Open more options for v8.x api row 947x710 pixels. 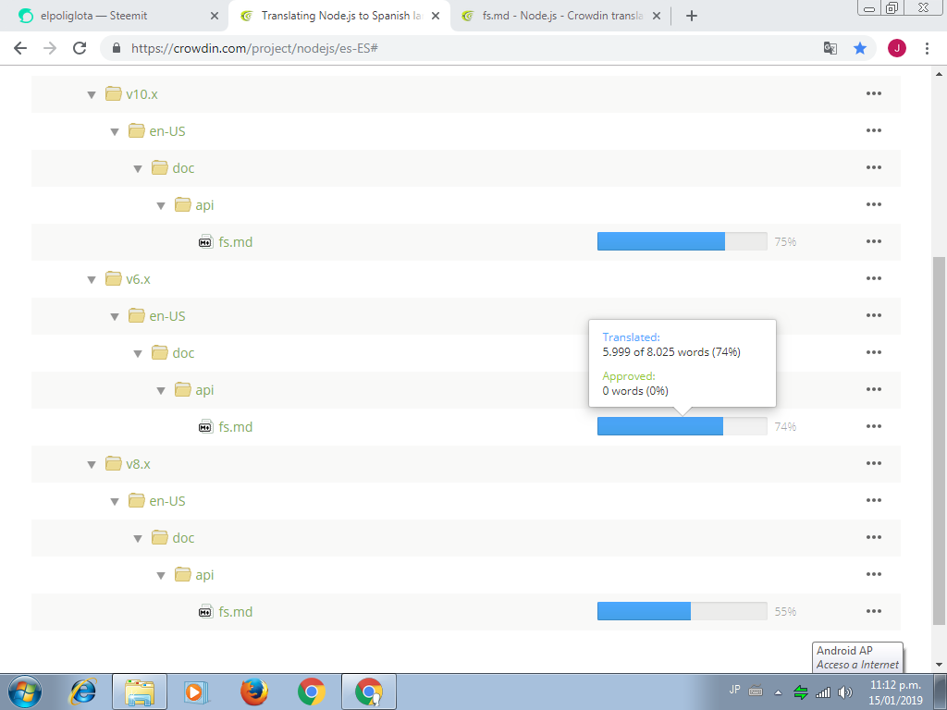click(x=873, y=574)
